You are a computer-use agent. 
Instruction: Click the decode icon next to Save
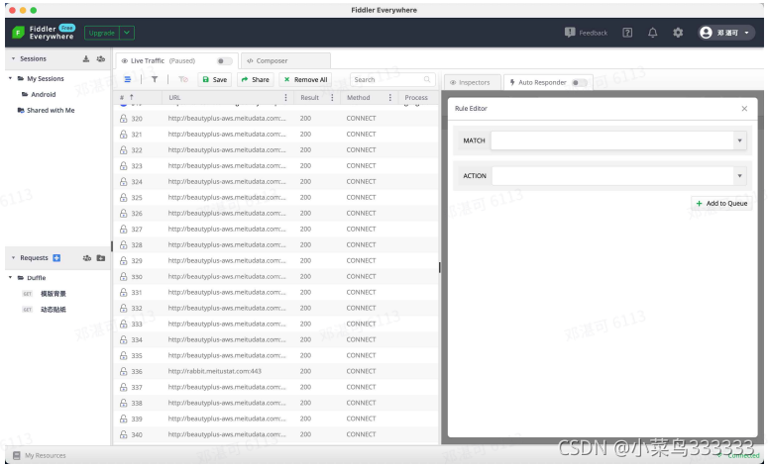183,79
